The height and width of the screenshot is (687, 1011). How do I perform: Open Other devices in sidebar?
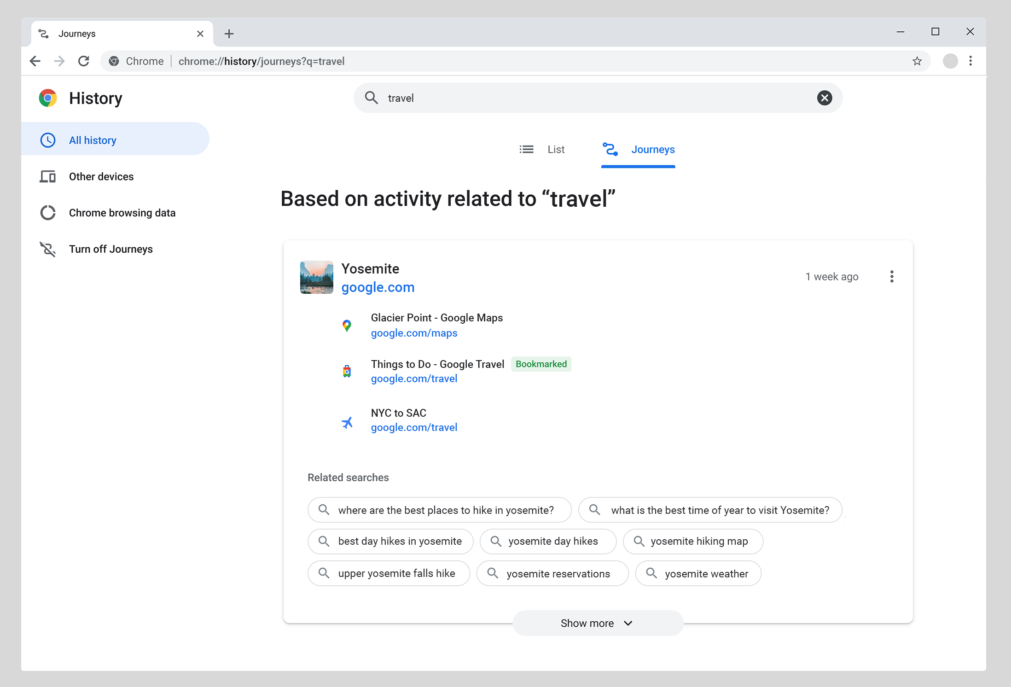[x=101, y=177]
